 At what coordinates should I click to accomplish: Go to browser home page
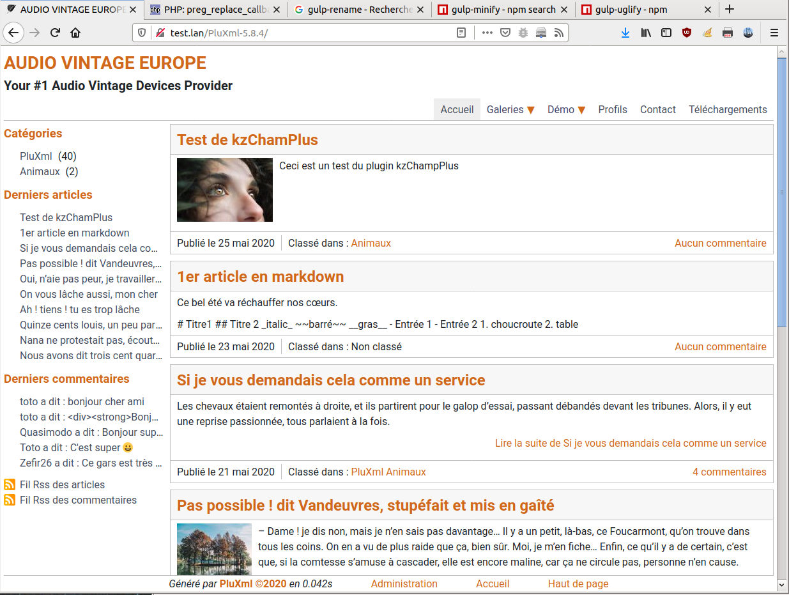pos(75,33)
